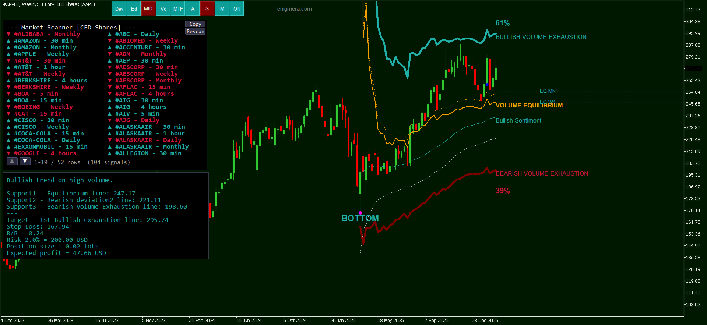Image resolution: width=707 pixels, height=325 pixels.
Task: Open the #AJG - Daily signal
Action: [134, 120]
